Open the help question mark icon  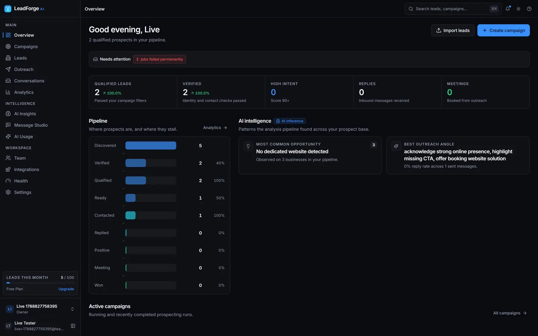529,9
